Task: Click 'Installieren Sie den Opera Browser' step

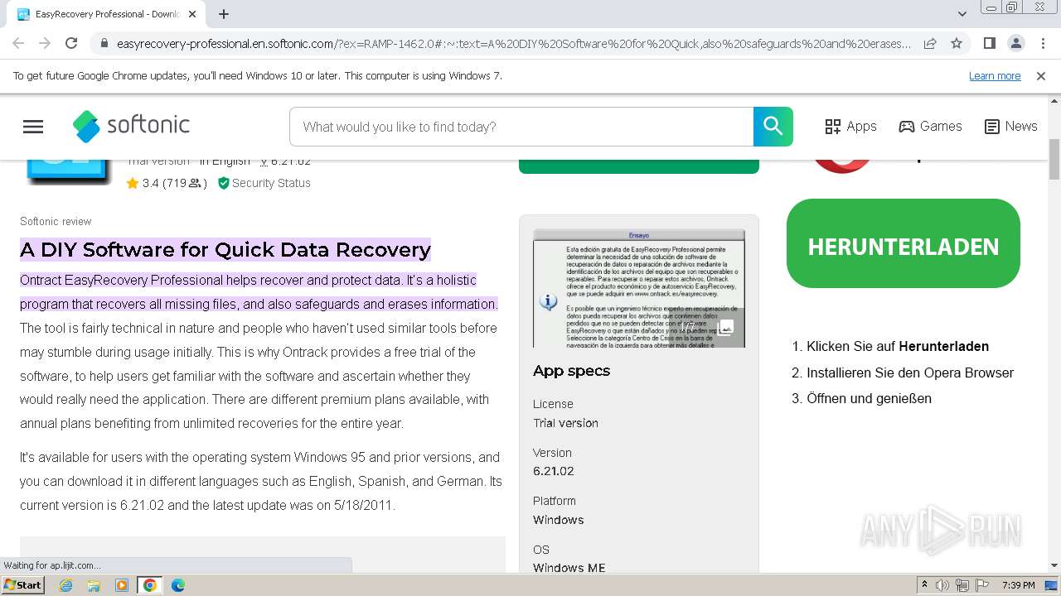Action: pyautogui.click(x=910, y=372)
